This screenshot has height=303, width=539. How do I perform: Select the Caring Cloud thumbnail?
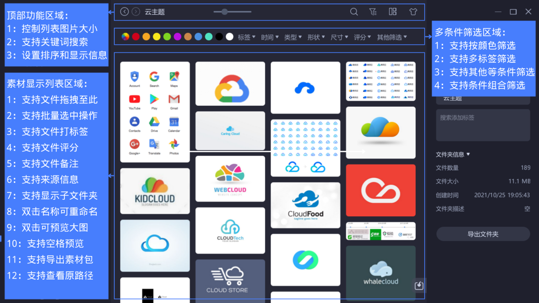tap(230, 131)
